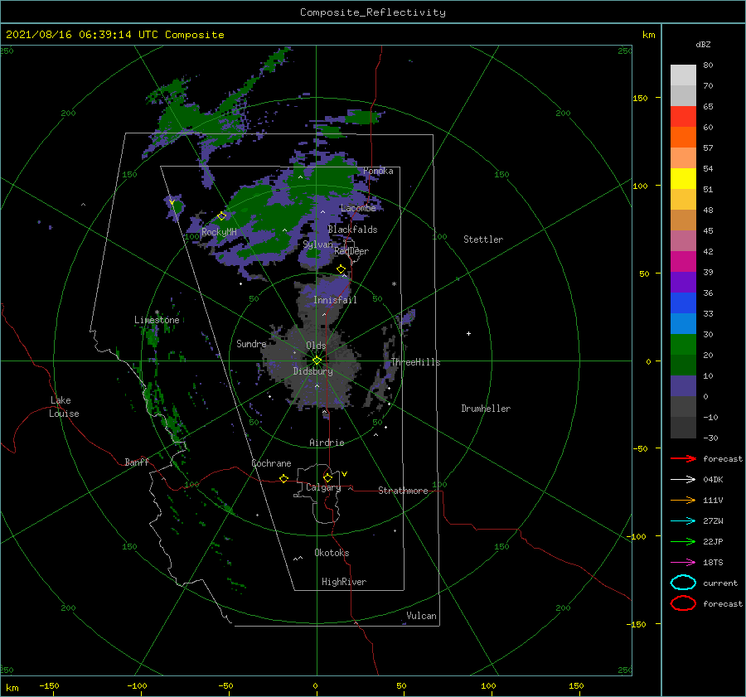Screen dimensions: 746x697
Task: Click the red forecast ellipse legend icon
Action: pos(683,603)
